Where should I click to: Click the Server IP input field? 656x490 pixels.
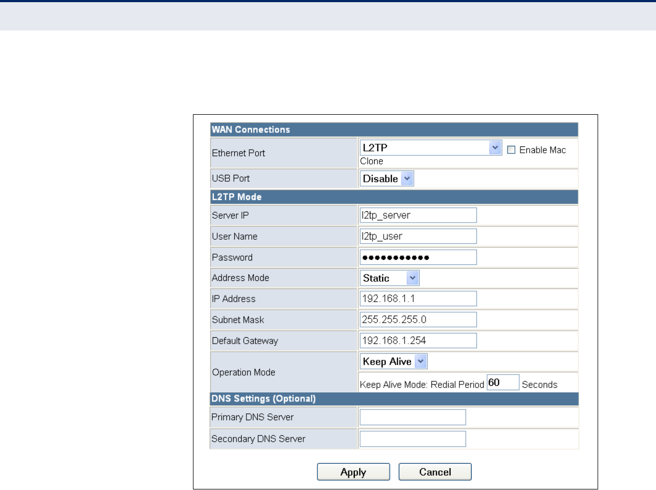click(418, 215)
